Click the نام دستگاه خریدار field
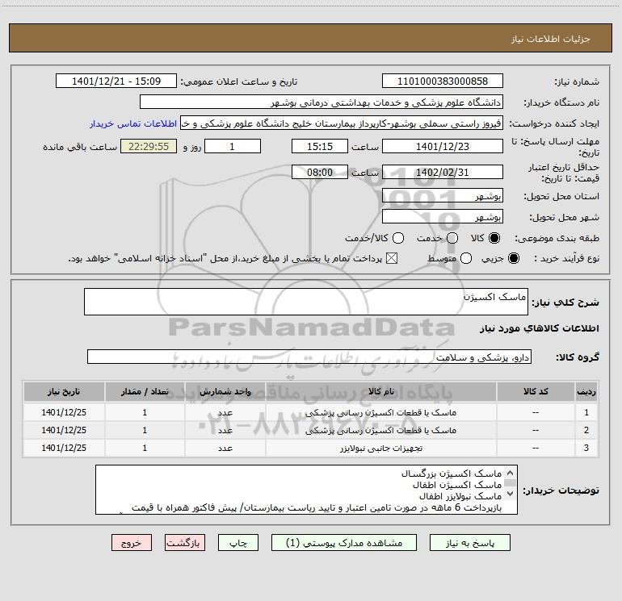Image resolution: width=622 pixels, height=601 pixels. (x=322, y=102)
